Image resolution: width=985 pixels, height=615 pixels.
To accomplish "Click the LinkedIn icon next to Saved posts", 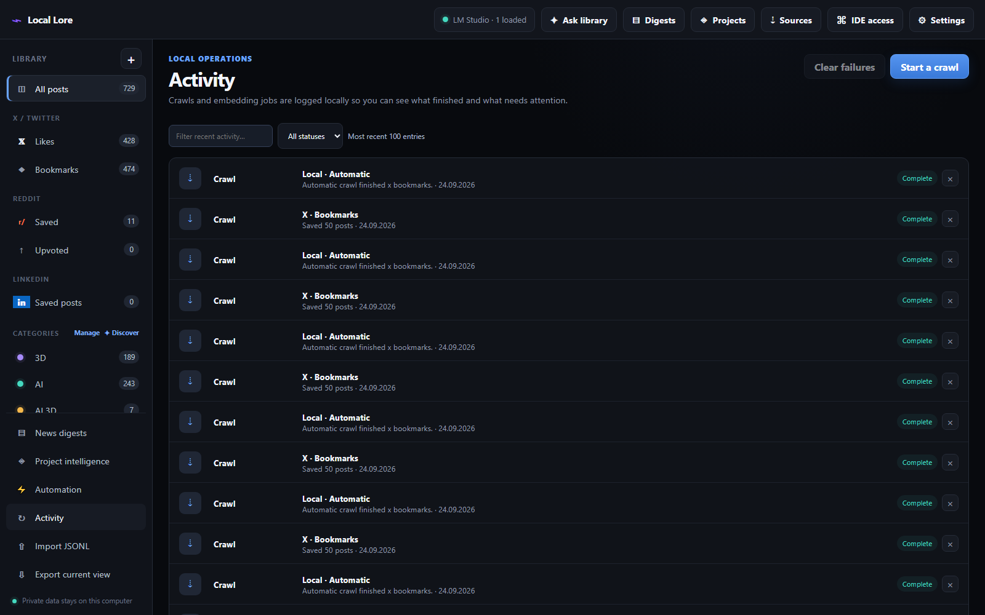I will (22, 303).
